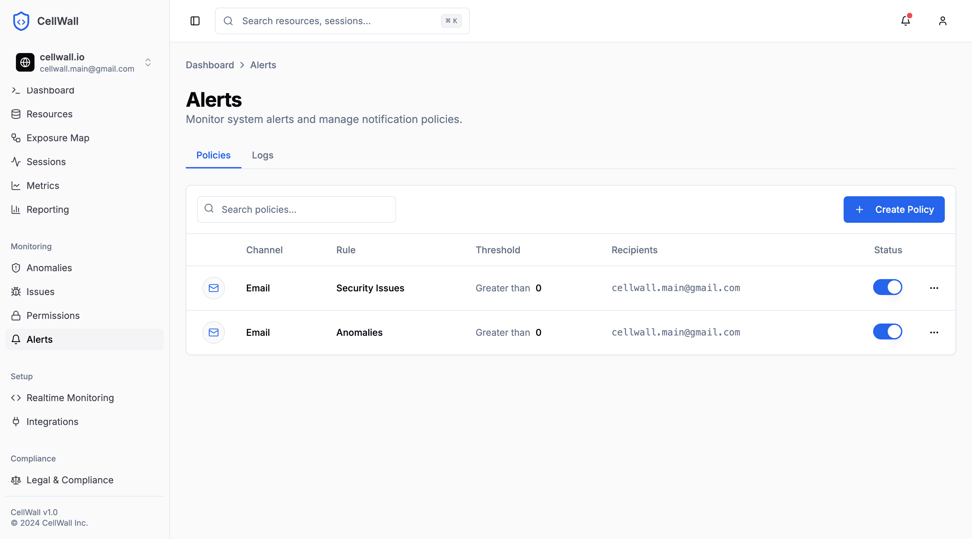Screen dimensions: 972x539
Task: Select the Policies tab
Action: 213,155
